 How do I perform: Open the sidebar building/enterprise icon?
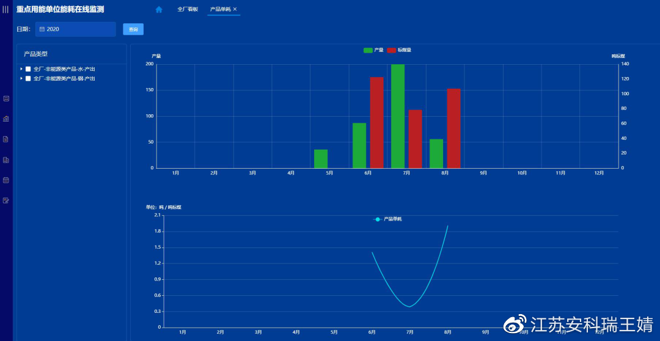6,160
